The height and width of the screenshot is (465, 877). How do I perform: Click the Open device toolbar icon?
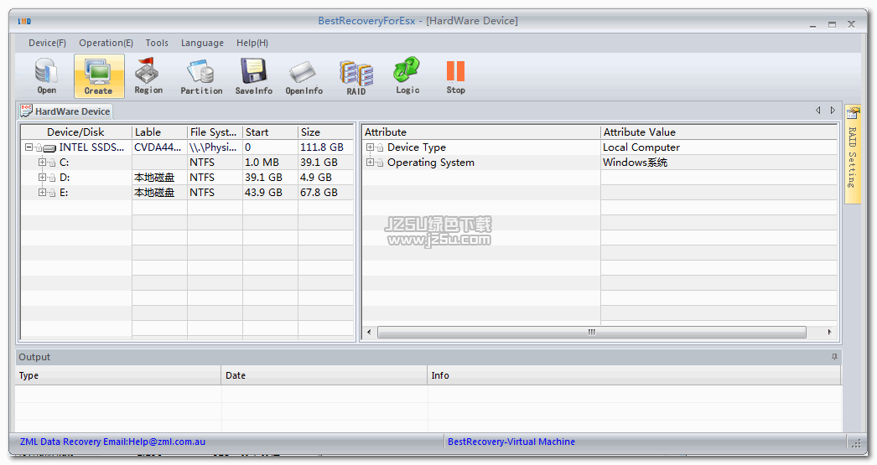coord(46,76)
